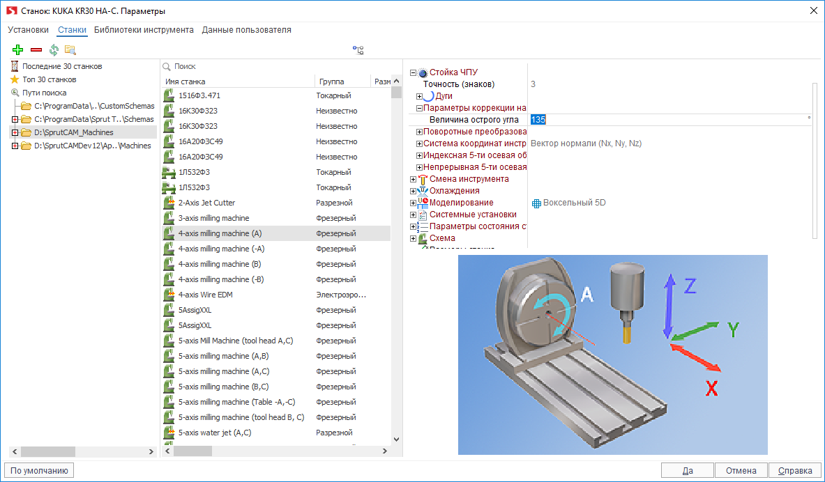Expand the C:\ProgramData\Sprut T..\Schemas folder
Screen dimensions: 825x482
15,119
